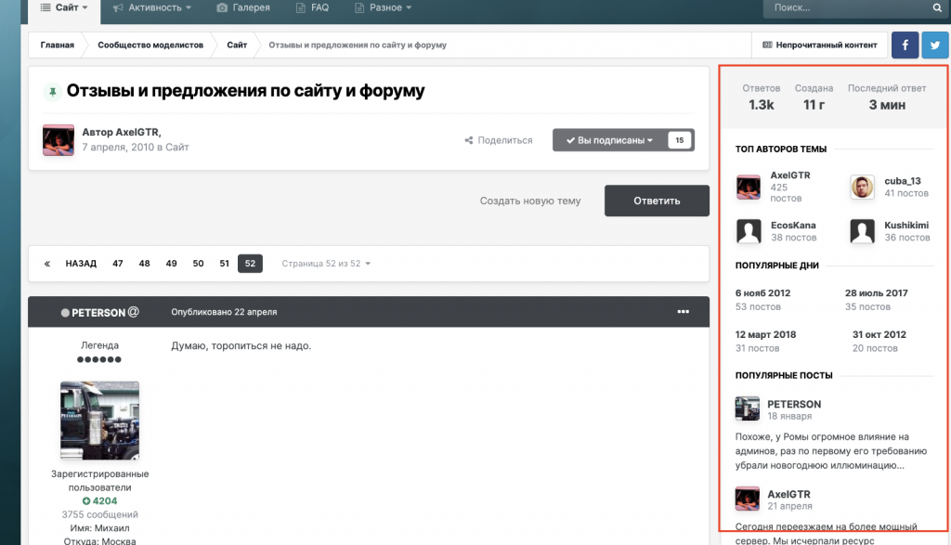Expand the Разное dropdown menu
The image size is (951, 545).
click(379, 7)
